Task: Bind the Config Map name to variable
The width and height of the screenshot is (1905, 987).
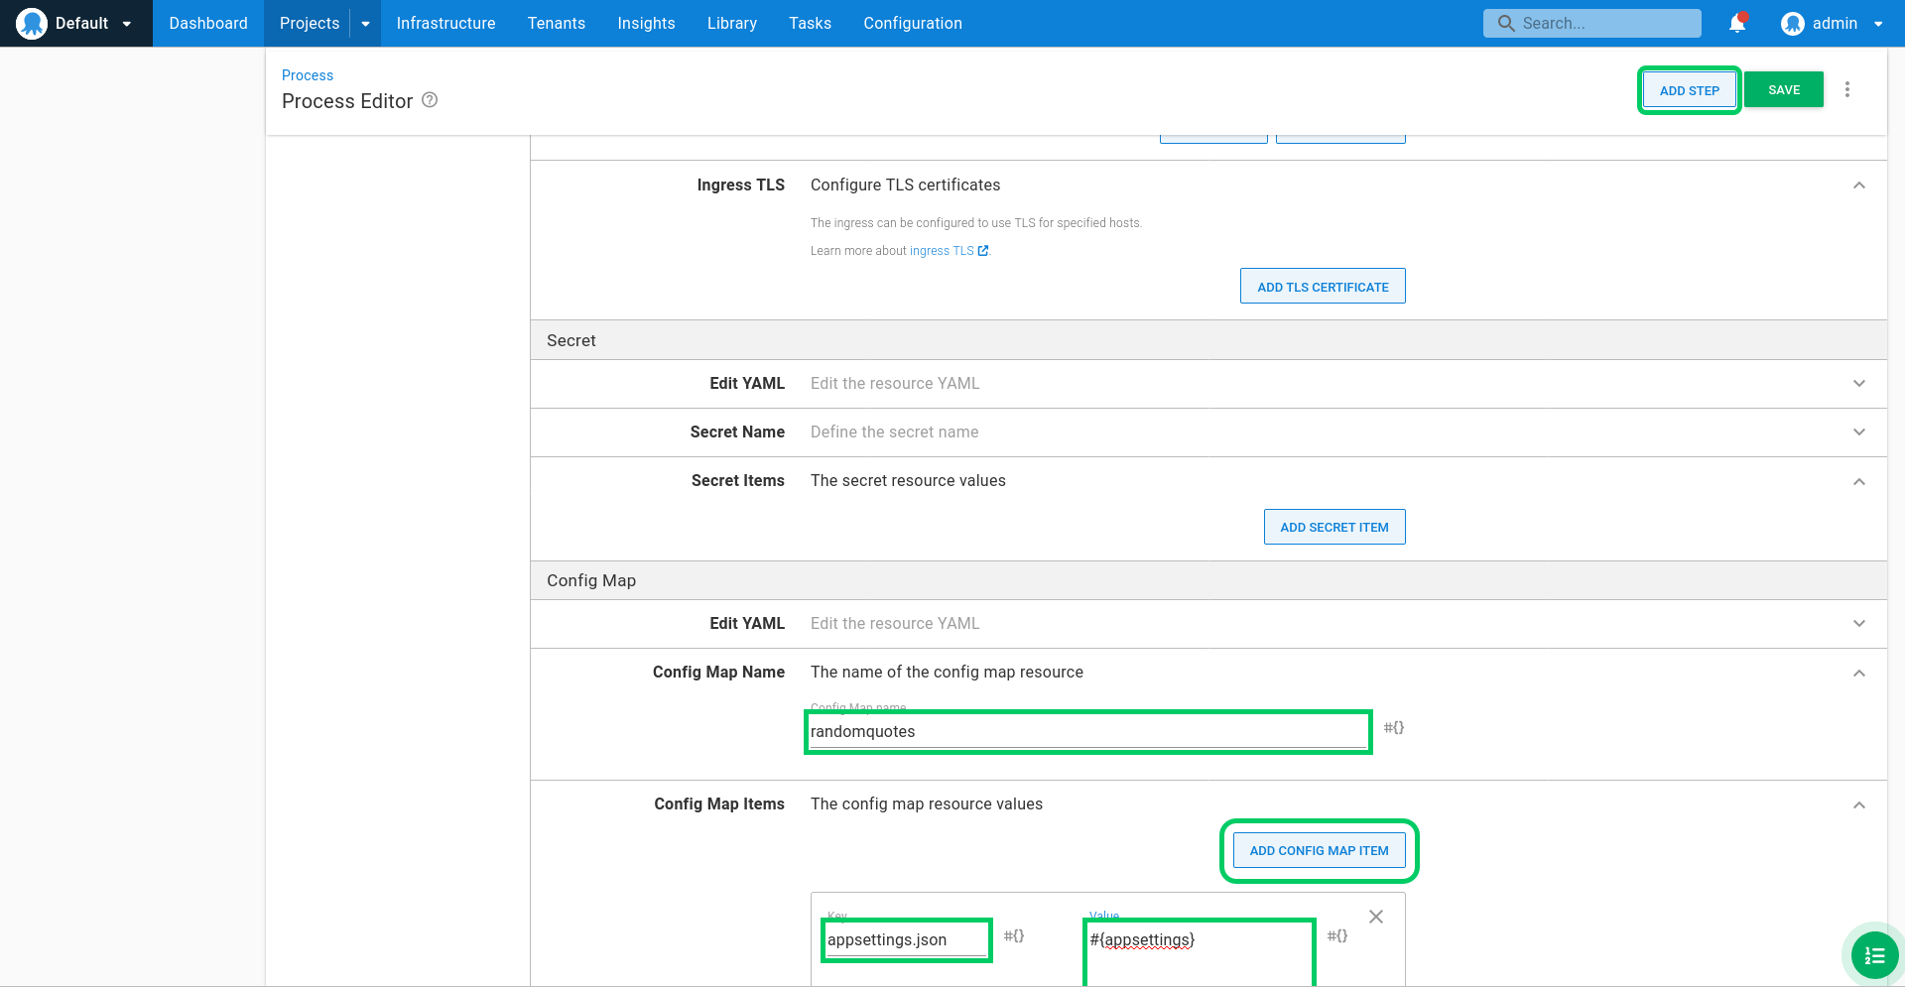Action: point(1394,728)
